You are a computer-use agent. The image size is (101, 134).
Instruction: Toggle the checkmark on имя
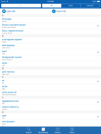tap(98, 116)
